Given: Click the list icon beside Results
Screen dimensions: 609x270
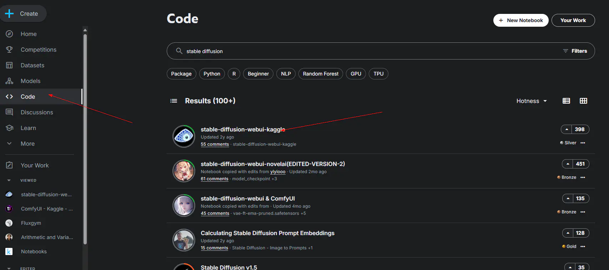Looking at the screenshot, I should coord(174,101).
